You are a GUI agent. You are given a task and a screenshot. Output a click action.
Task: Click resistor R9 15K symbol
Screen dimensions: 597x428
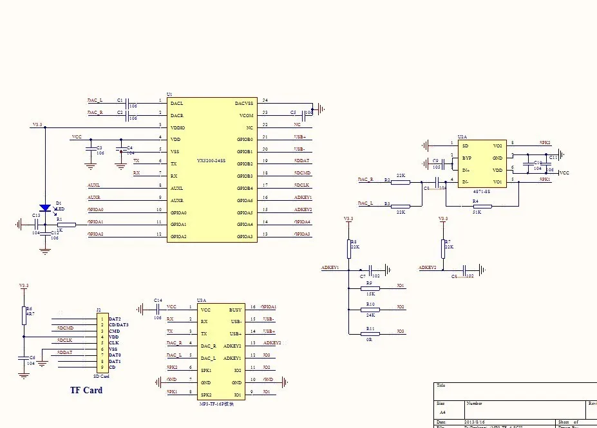[370, 289]
